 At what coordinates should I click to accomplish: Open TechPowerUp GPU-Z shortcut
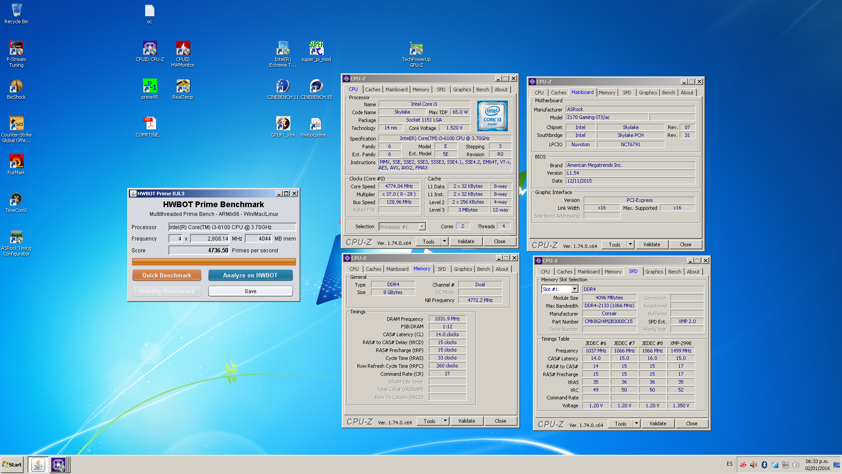pos(416,54)
